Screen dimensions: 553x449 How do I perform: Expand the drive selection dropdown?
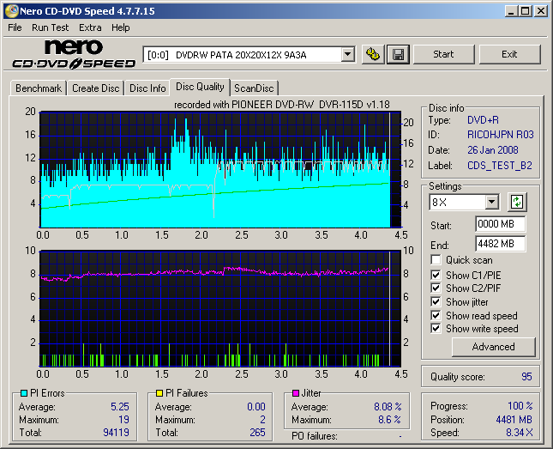coord(347,54)
